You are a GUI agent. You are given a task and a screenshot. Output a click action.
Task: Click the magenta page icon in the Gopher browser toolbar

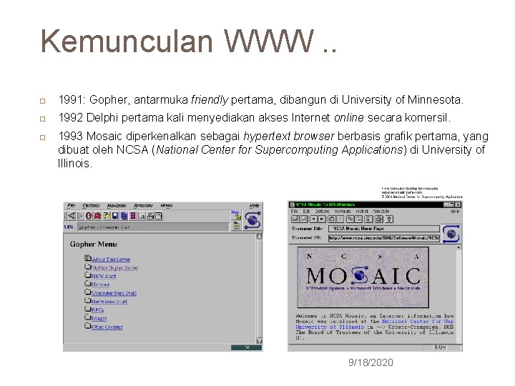133,216
